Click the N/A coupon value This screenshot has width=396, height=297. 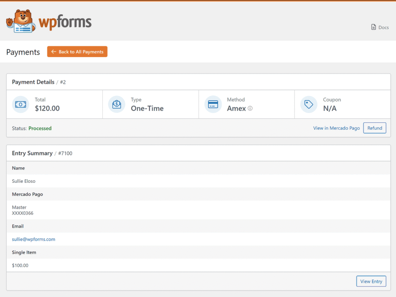point(330,108)
